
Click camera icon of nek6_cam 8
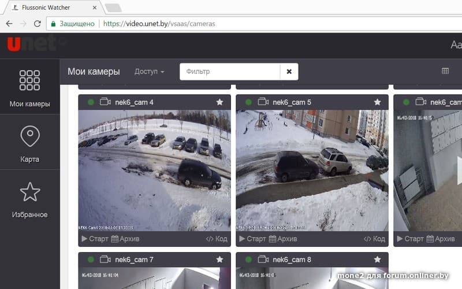click(x=263, y=259)
